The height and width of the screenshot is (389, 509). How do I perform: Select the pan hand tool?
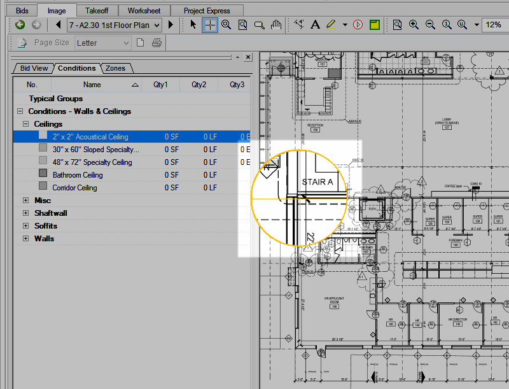coord(276,25)
